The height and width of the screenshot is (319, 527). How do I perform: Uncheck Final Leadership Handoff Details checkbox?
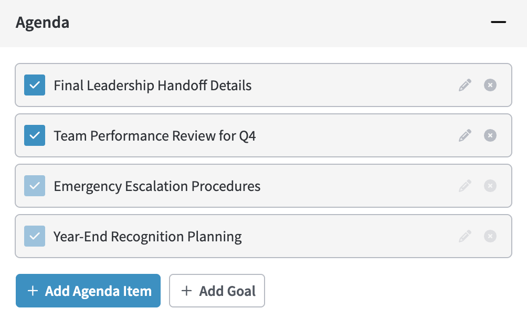[x=35, y=85]
